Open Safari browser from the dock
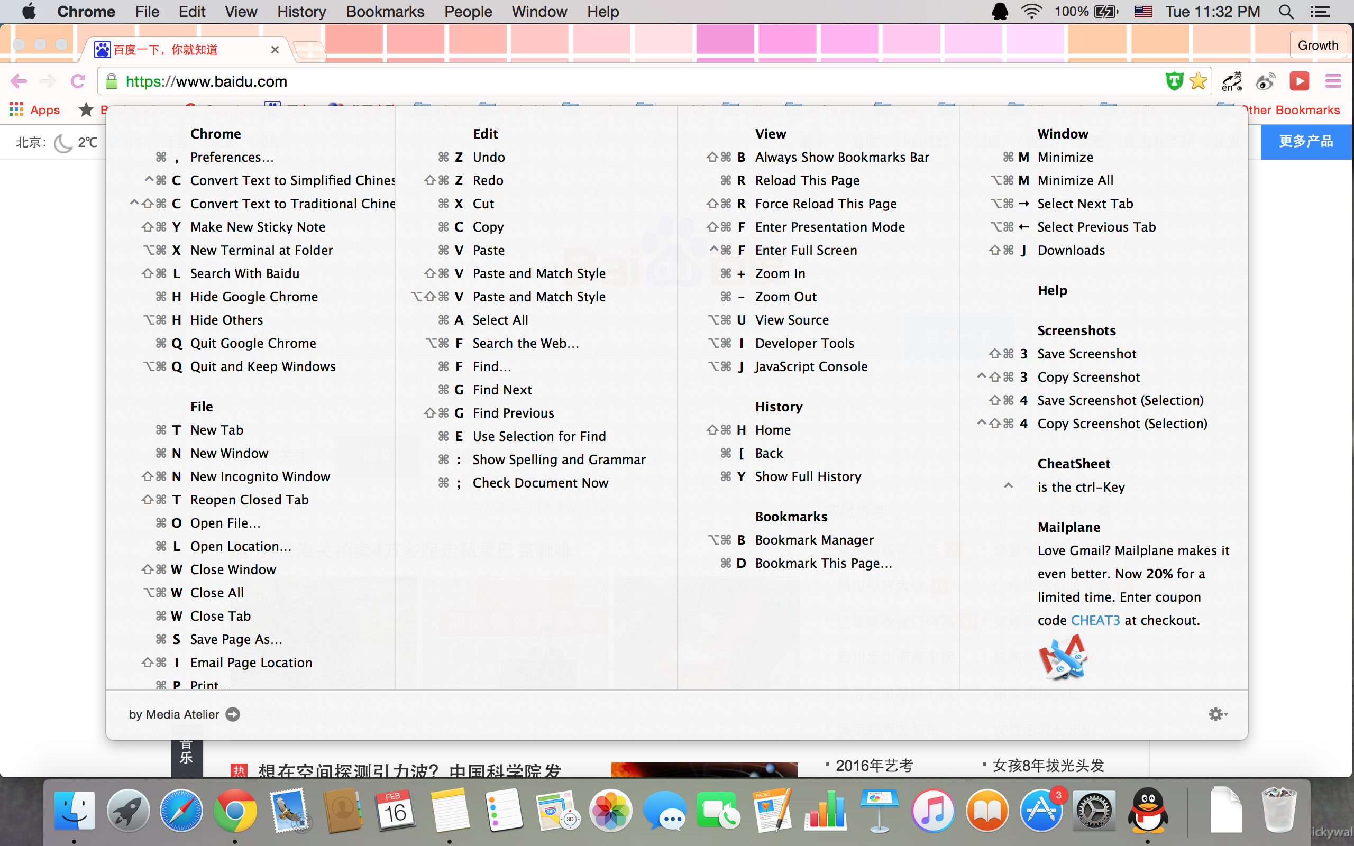The height and width of the screenshot is (846, 1354). tap(181, 811)
